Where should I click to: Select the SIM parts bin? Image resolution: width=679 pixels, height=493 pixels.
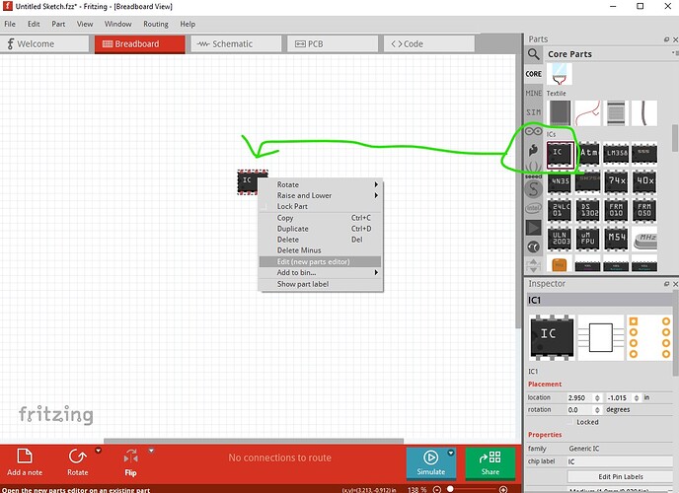click(534, 112)
